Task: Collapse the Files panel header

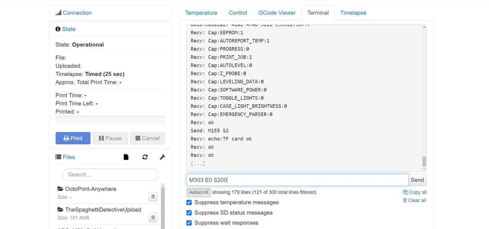Action: (x=68, y=157)
